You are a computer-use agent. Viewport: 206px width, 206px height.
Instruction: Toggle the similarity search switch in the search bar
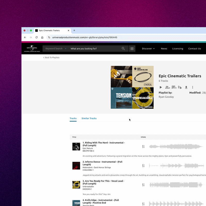132,48
